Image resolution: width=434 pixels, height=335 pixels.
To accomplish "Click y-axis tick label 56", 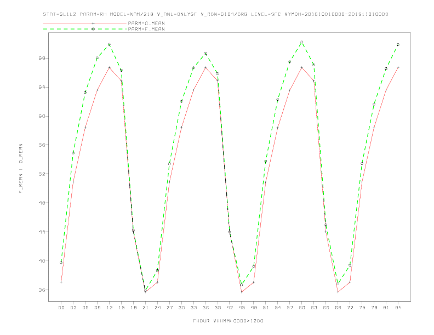I will (42, 145).
